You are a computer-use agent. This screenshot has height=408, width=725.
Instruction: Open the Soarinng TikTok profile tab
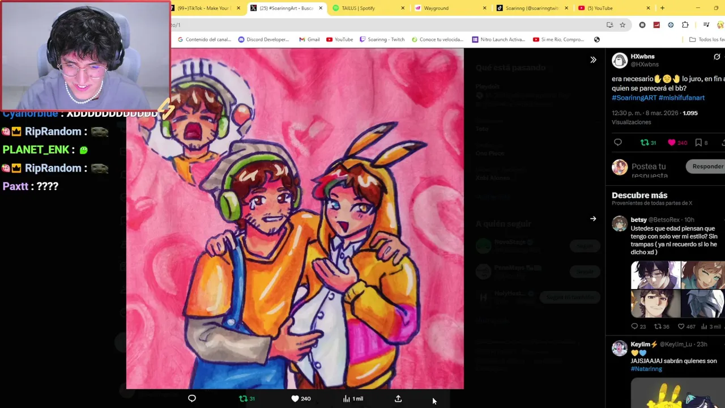pos(532,8)
